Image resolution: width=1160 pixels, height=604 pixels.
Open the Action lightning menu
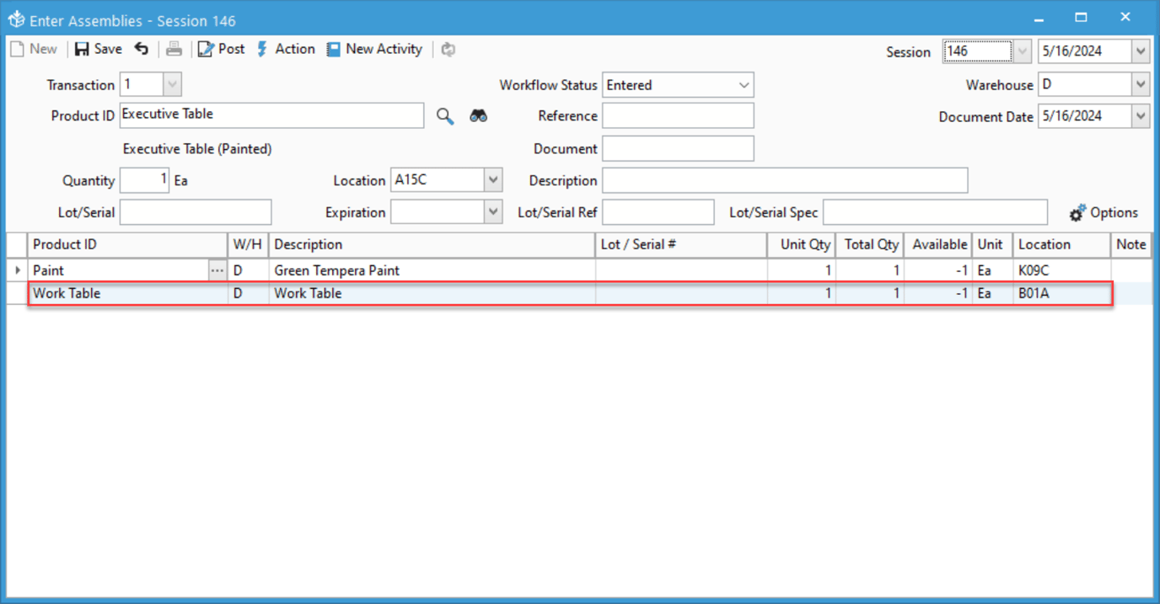pyautogui.click(x=286, y=50)
